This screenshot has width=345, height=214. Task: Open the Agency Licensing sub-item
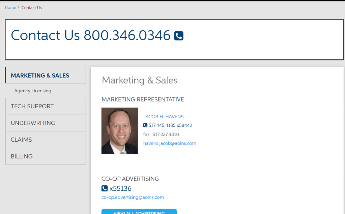pos(33,91)
